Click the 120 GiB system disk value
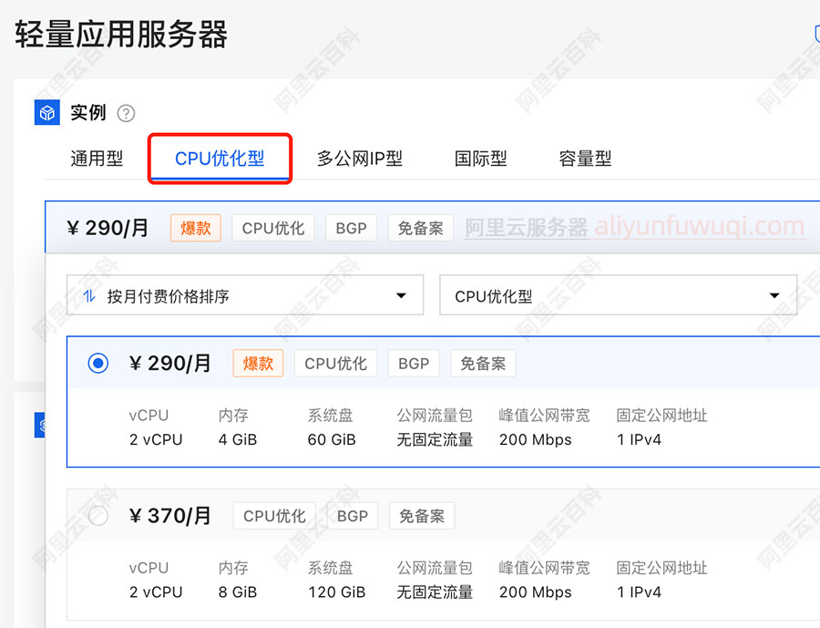Viewport: 820px width, 628px height. 337,592
